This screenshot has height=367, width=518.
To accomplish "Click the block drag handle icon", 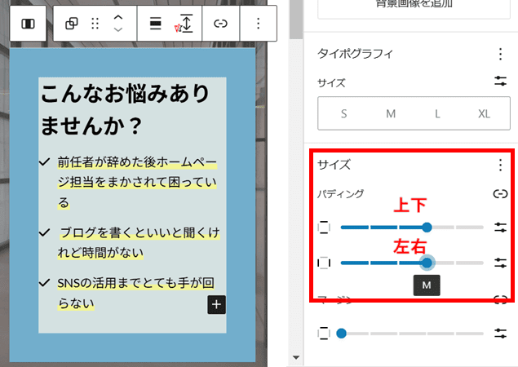I will click(95, 24).
